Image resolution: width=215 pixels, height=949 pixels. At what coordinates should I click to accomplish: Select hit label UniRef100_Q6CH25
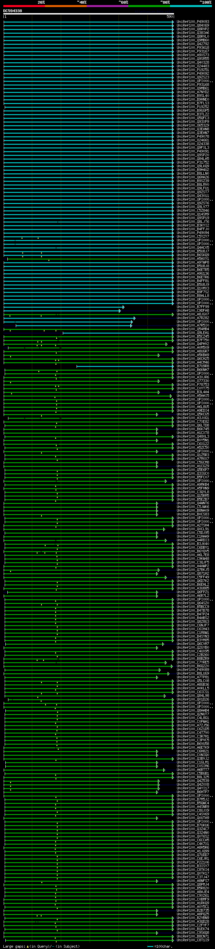point(193,359)
